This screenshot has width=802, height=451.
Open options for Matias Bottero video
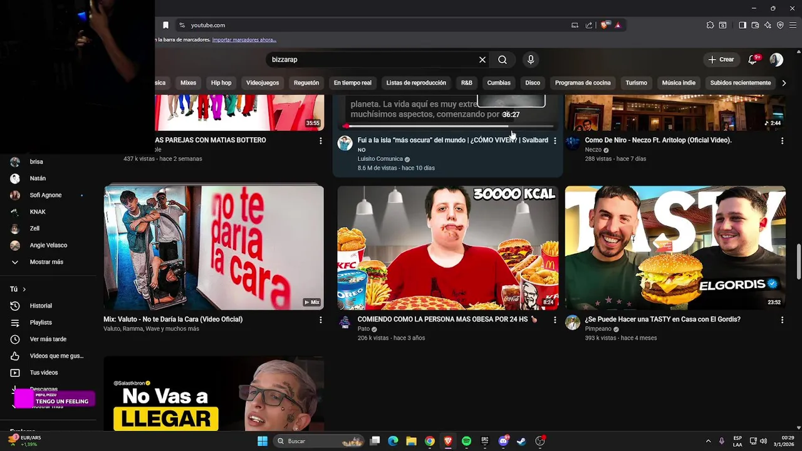click(x=320, y=141)
